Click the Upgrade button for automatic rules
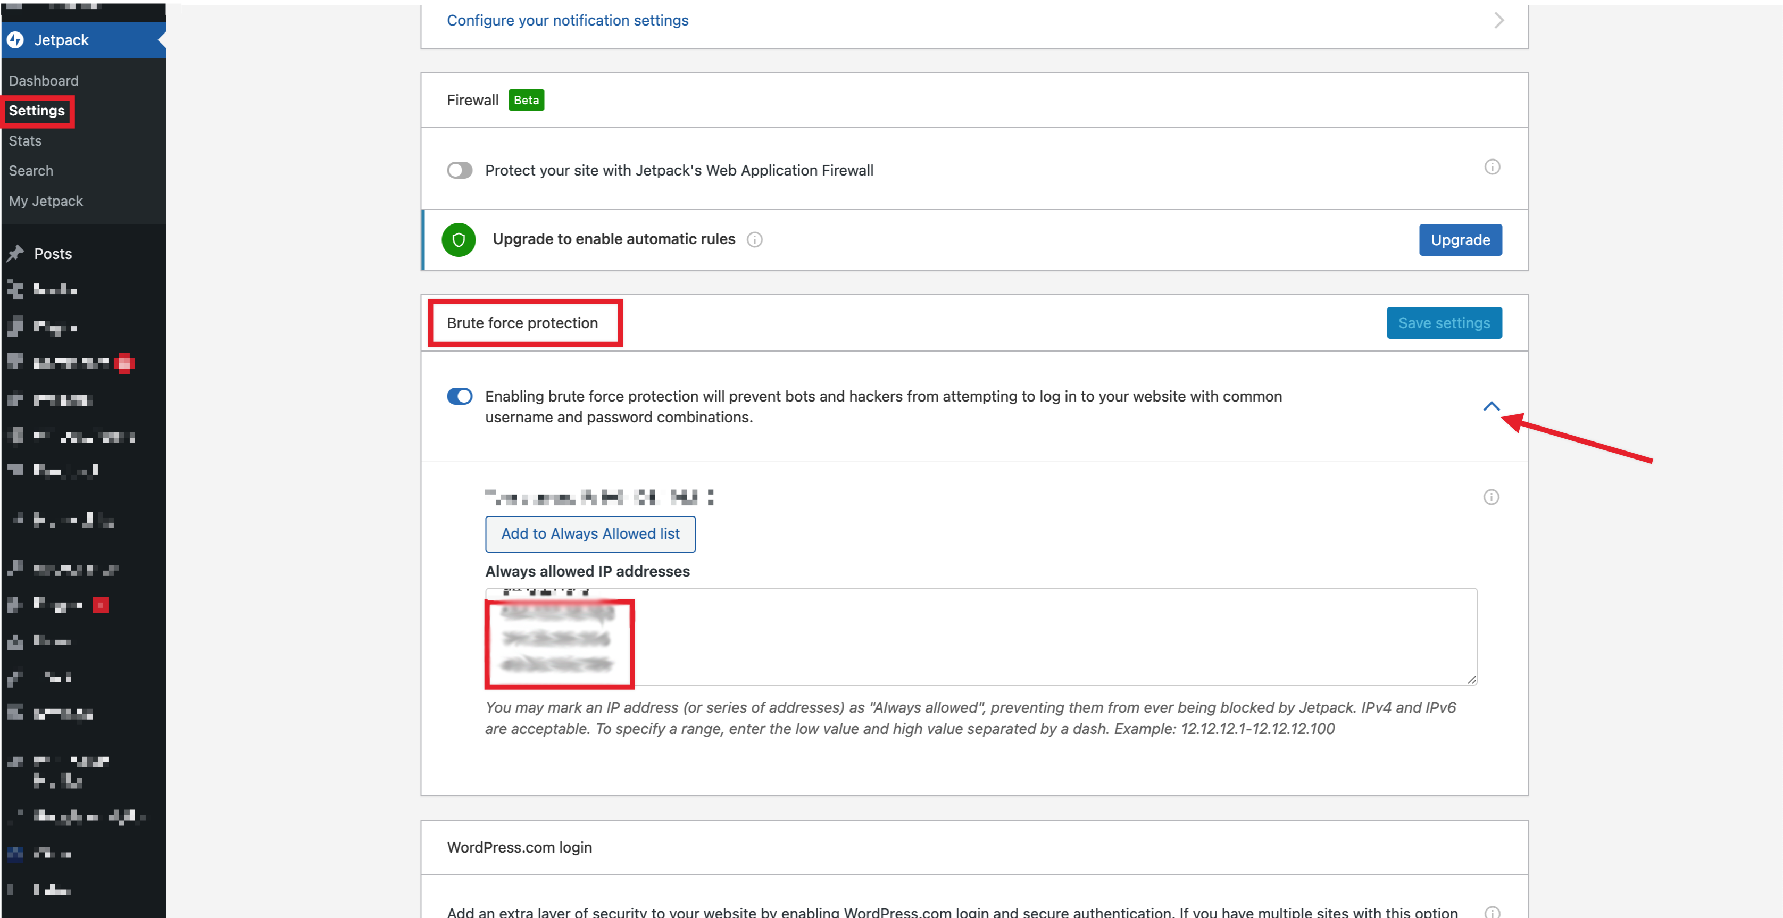Screen dimensions: 1783x918 [x=1461, y=239]
